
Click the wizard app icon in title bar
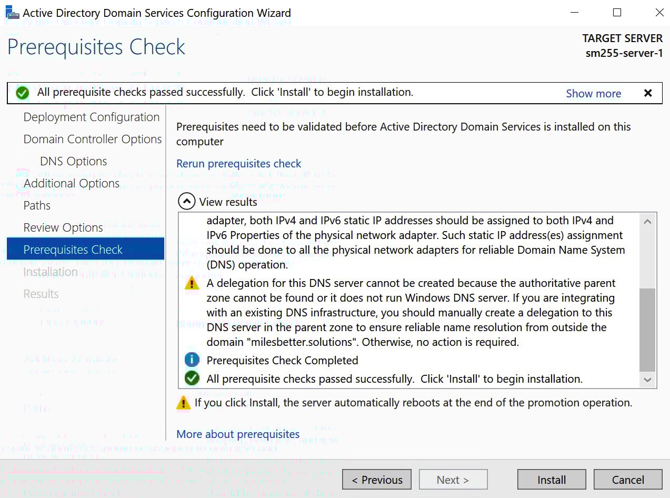click(12, 12)
